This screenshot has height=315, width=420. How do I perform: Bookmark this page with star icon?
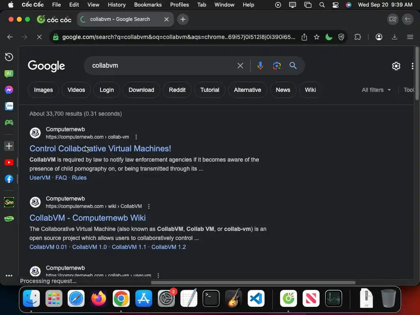tap(317, 37)
